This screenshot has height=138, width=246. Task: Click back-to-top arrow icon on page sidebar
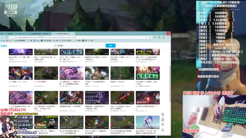163,129
